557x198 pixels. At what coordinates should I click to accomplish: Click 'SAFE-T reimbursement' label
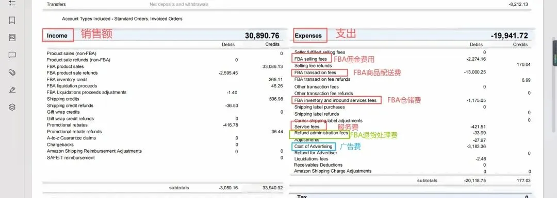71,157
